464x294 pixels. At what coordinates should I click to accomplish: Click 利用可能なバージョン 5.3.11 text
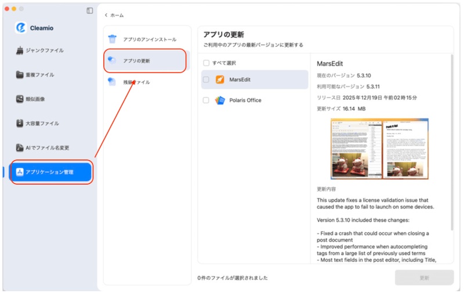coord(348,86)
